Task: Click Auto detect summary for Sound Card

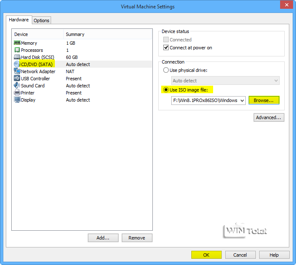Action: (x=78, y=86)
